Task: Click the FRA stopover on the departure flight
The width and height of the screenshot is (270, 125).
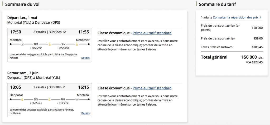Action: (x=36, y=44)
